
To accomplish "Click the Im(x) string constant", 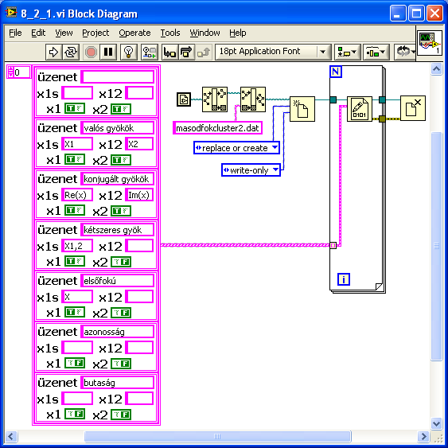I will click(x=139, y=195).
